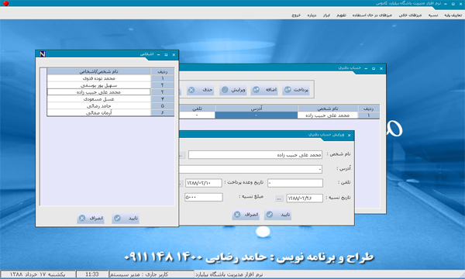This screenshot has width=465, height=279.
Task: Click the ویرایش (Edit) toolbar button
Action: [233, 90]
